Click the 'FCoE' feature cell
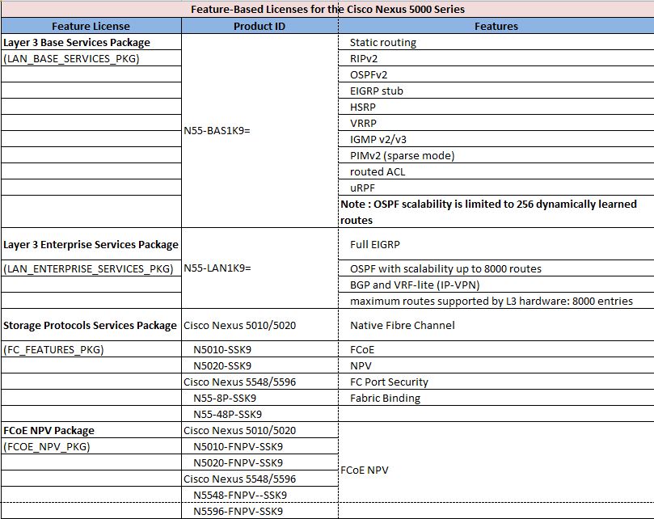Viewport: 654px width, 519px height. point(496,349)
